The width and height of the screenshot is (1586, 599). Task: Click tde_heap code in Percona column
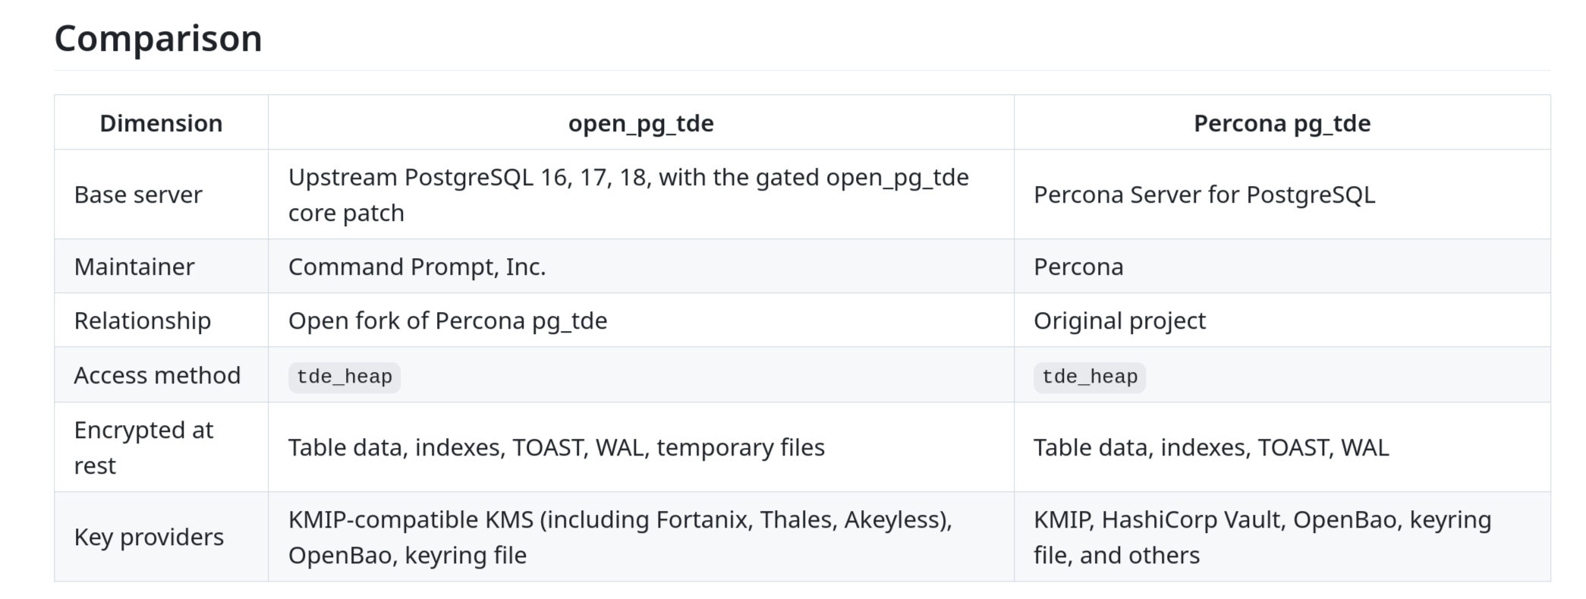coord(1090,377)
